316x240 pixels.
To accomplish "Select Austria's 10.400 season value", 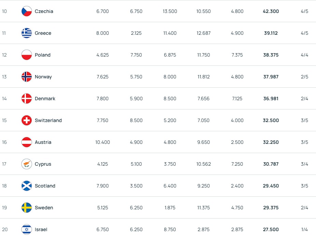I will point(102,142).
